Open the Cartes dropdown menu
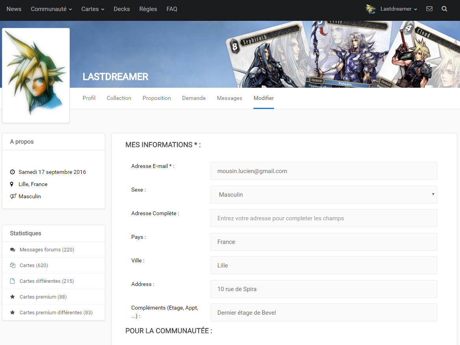Viewport: 460px width, 345px height. tap(93, 9)
